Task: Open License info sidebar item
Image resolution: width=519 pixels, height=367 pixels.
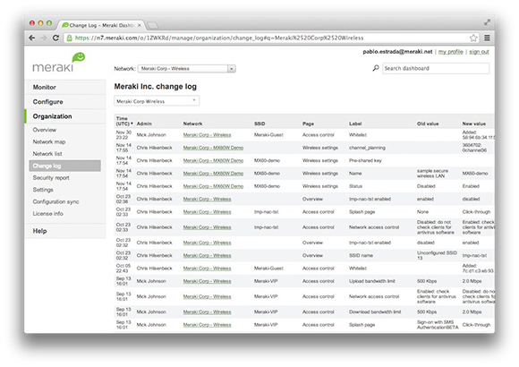Action: (47, 214)
